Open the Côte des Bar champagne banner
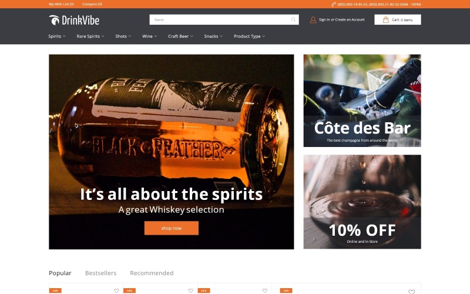470x294 pixels. pos(362,101)
